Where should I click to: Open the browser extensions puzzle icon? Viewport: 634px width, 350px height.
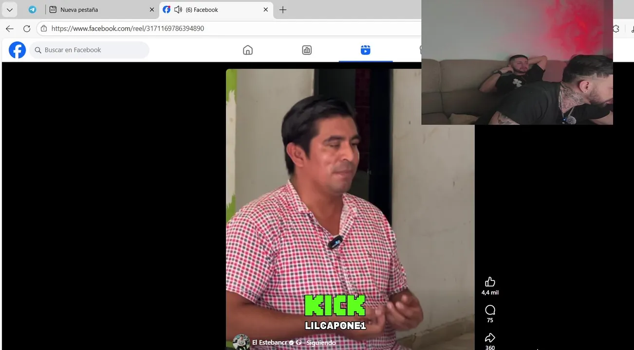coord(616,29)
